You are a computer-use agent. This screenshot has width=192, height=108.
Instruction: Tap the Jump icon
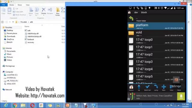pyautogui.click(x=156, y=88)
